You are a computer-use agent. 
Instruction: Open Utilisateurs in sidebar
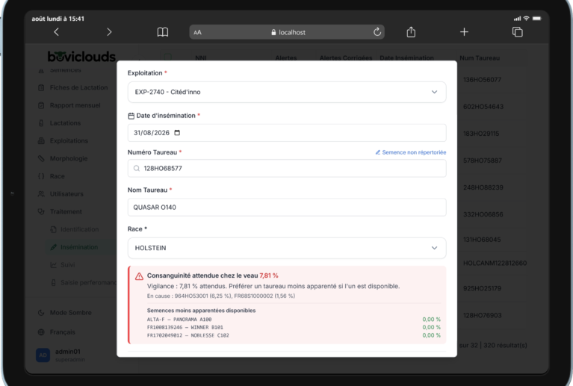coord(61,194)
